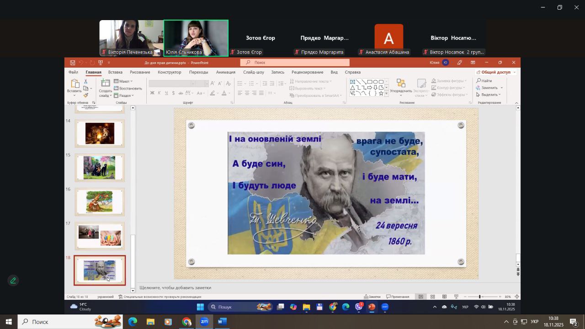This screenshot has height=329, width=585.
Task: Click the Найти find button
Action: click(484, 81)
